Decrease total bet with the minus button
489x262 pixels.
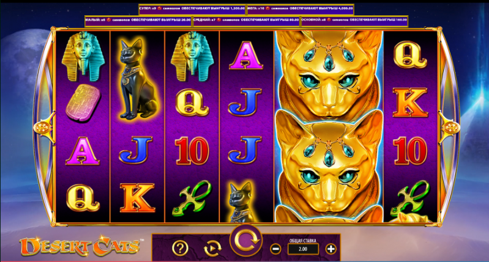click(x=275, y=249)
